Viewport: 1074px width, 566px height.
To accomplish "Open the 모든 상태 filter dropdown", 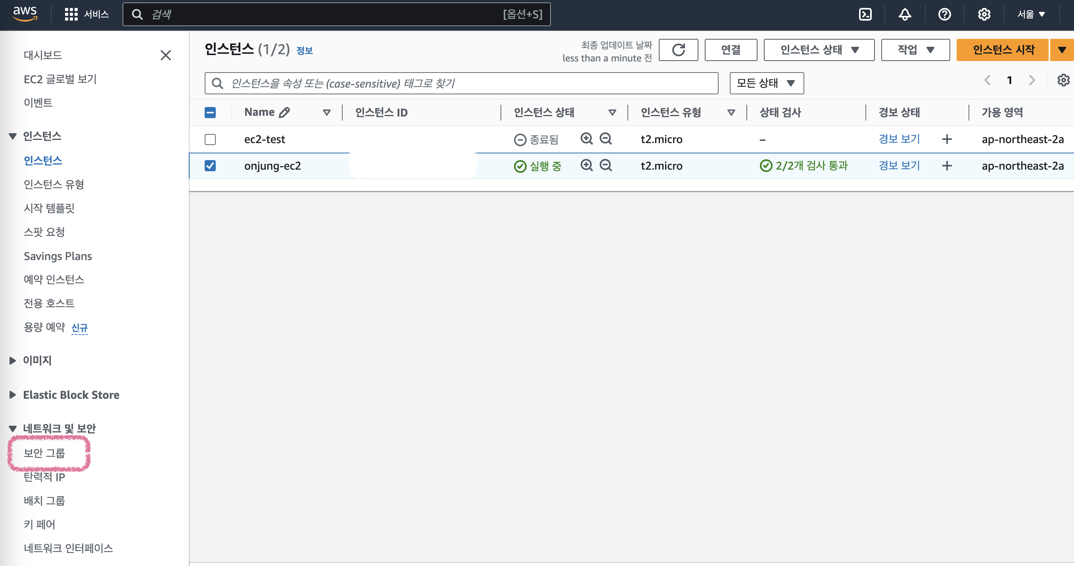I will tap(766, 83).
